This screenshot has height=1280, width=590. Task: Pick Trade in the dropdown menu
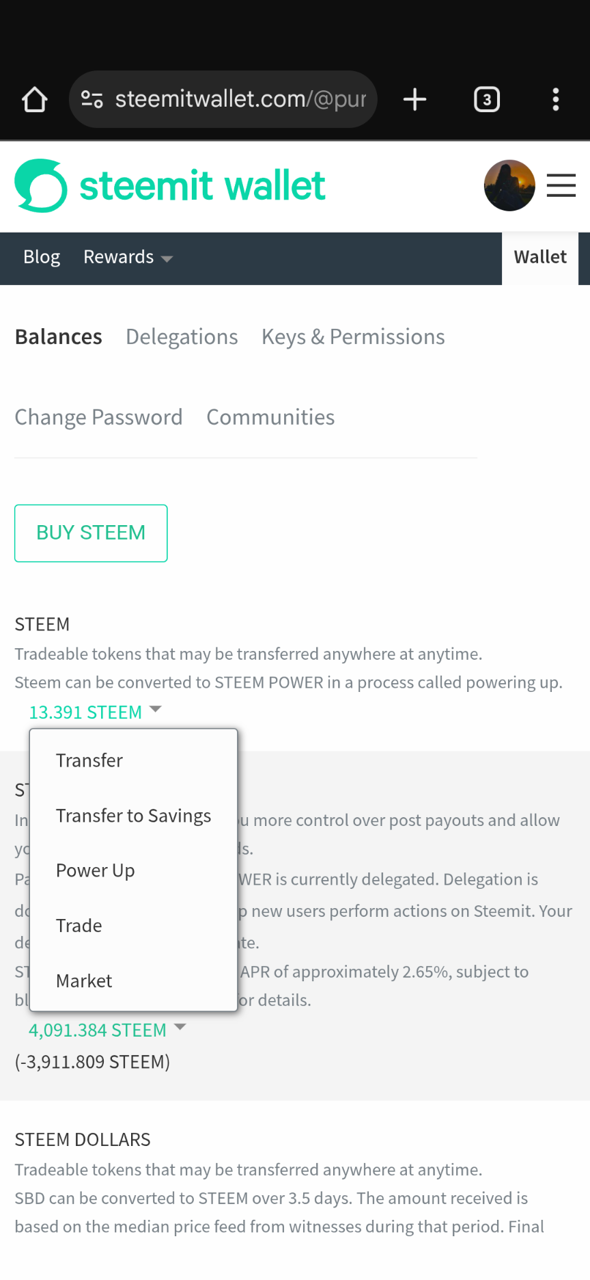click(79, 926)
